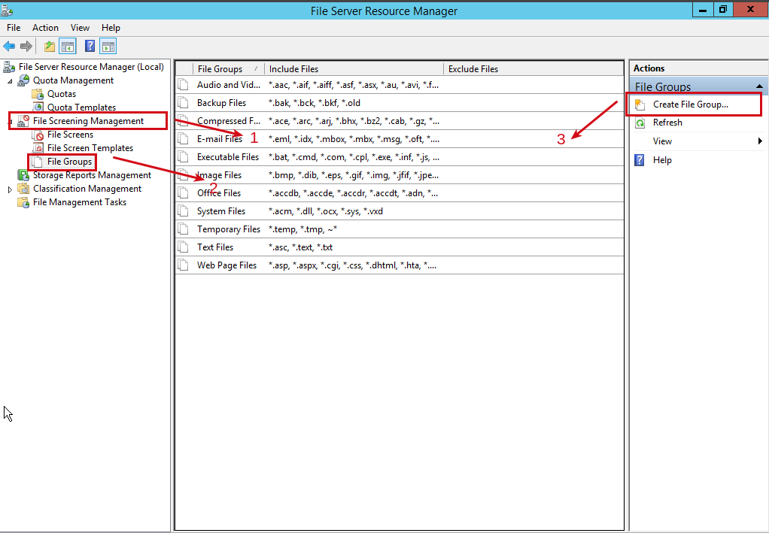Screen dimensions: 769x533
Task: Open the View submenu arrow in Actions
Action: click(760, 141)
